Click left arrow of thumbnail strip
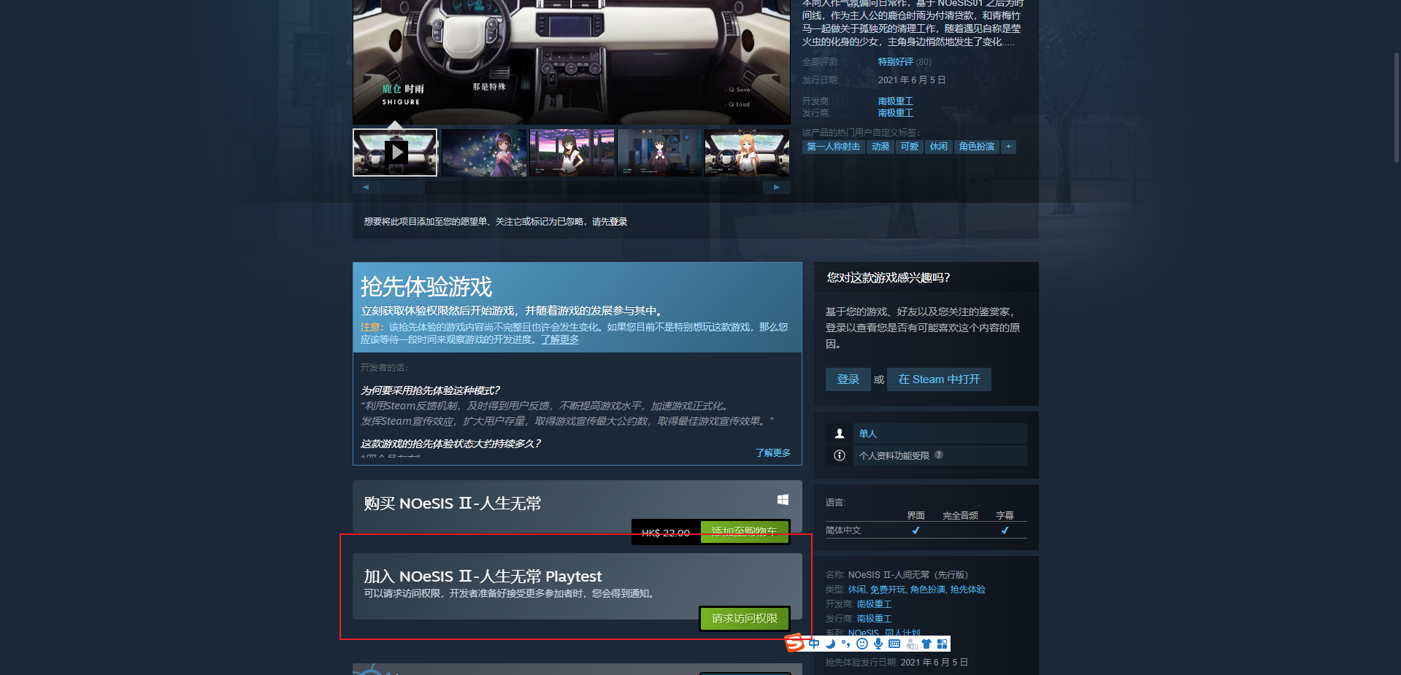 pos(366,187)
